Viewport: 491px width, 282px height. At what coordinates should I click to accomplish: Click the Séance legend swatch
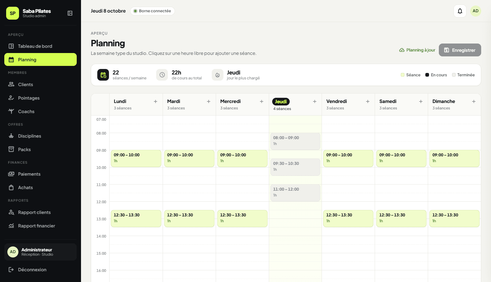(403, 75)
